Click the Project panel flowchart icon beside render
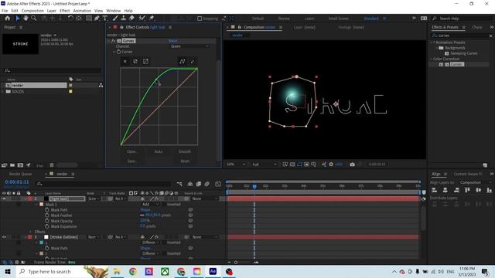 click(101, 86)
